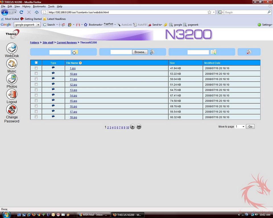This screenshot has width=273, height=218.
Task: Check the box for 11.jpg
Action: (x=36, y=79)
